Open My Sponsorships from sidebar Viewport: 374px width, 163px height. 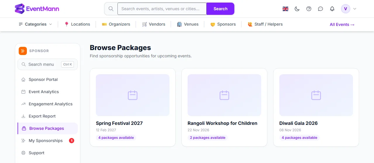pyautogui.click(x=48, y=141)
